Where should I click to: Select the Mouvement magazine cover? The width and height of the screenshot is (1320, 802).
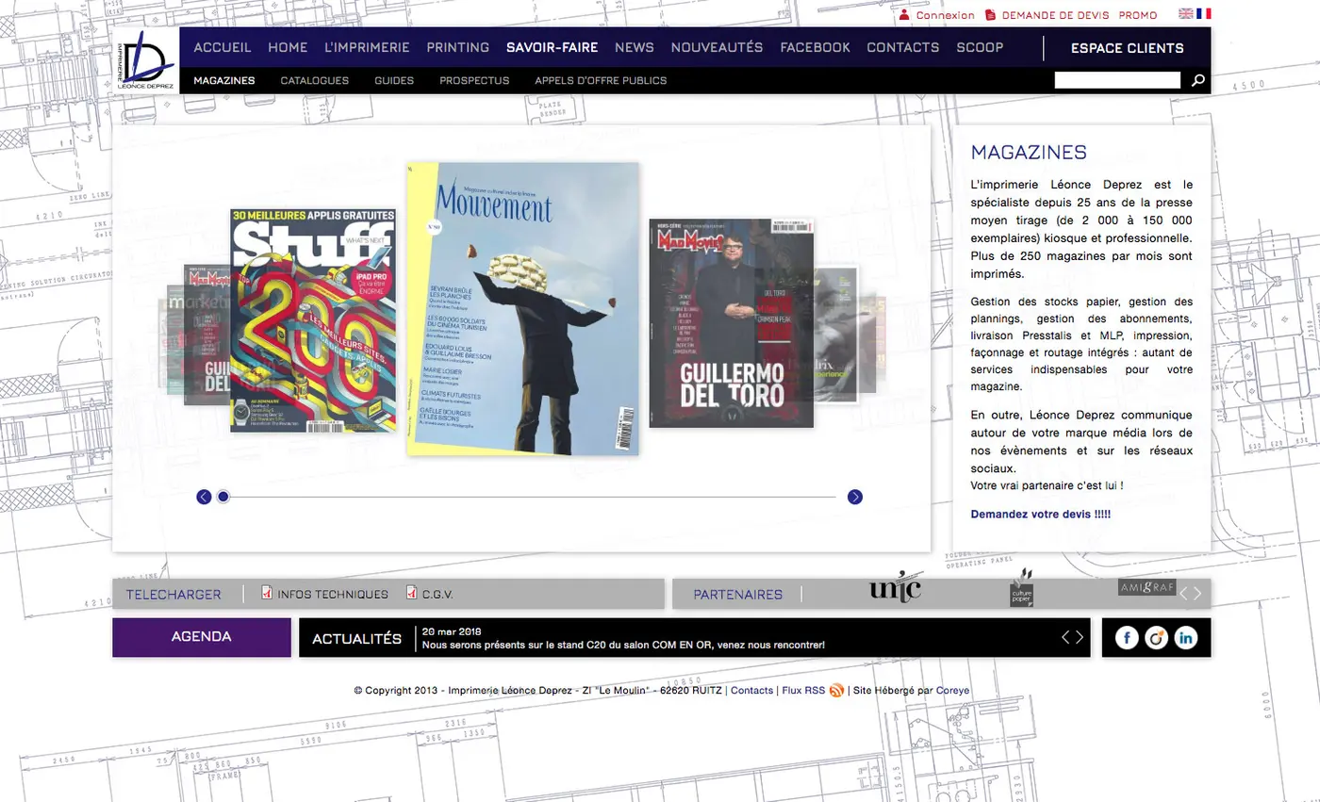tap(523, 309)
